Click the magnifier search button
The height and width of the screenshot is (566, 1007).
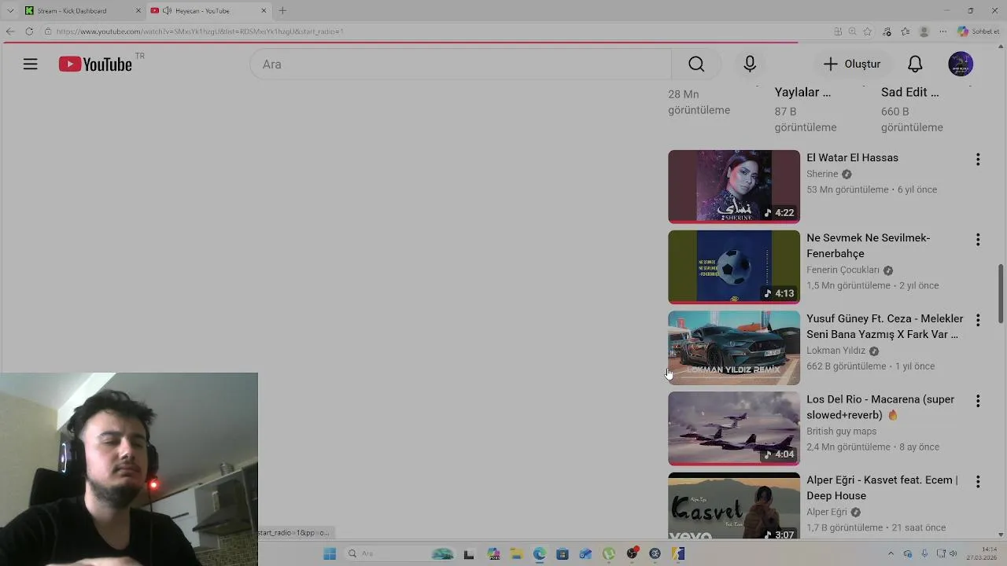click(x=696, y=64)
